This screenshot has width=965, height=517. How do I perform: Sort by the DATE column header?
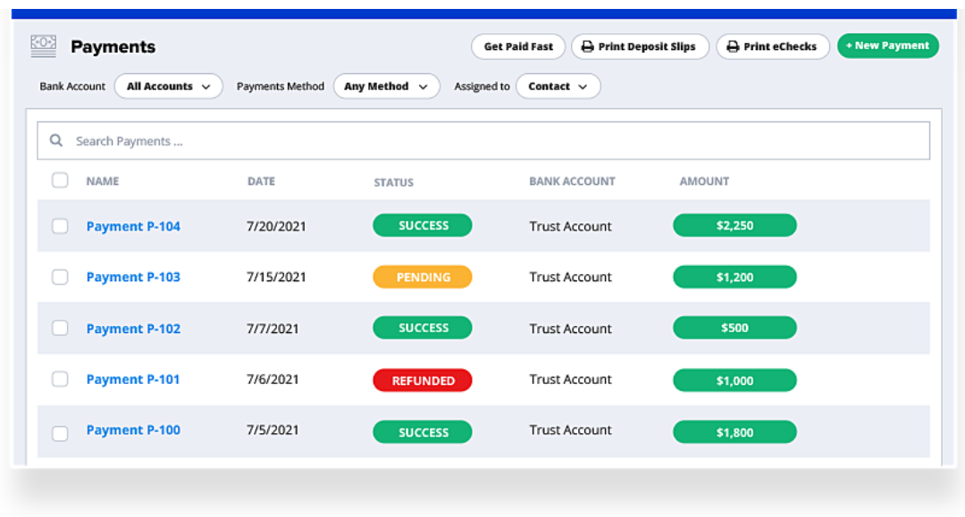[x=261, y=181]
